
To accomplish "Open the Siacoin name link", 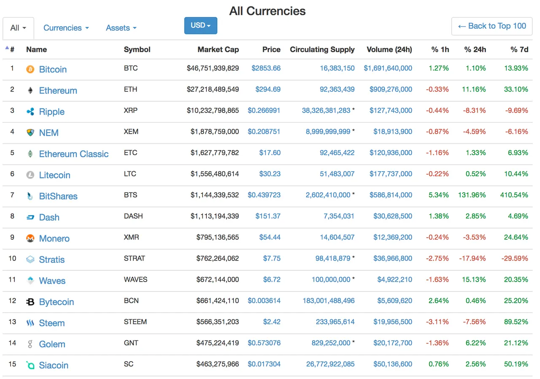I will click(x=54, y=366).
